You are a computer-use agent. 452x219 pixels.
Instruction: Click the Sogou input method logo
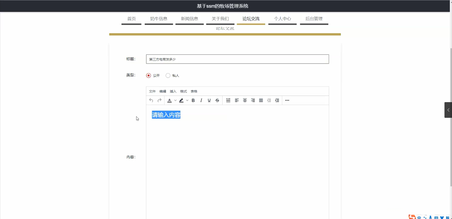tap(412, 217)
